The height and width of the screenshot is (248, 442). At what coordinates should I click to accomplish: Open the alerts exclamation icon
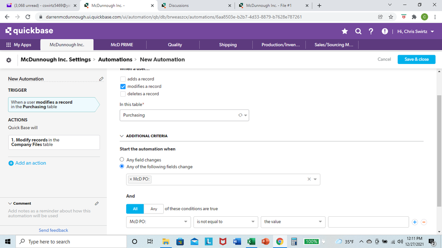pos(384,31)
